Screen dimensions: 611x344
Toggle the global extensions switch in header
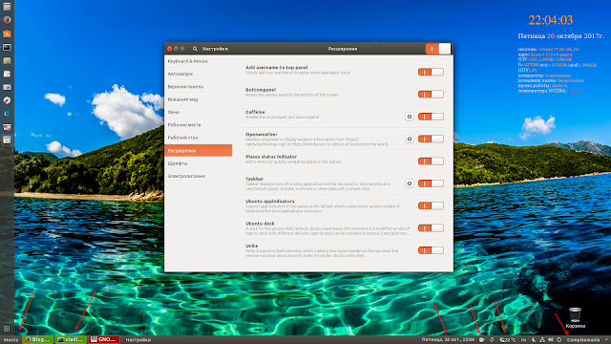(x=438, y=49)
